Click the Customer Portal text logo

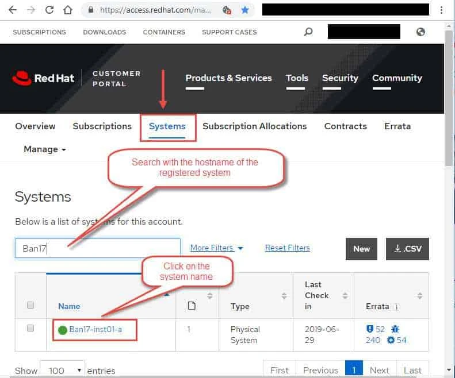tap(117, 79)
